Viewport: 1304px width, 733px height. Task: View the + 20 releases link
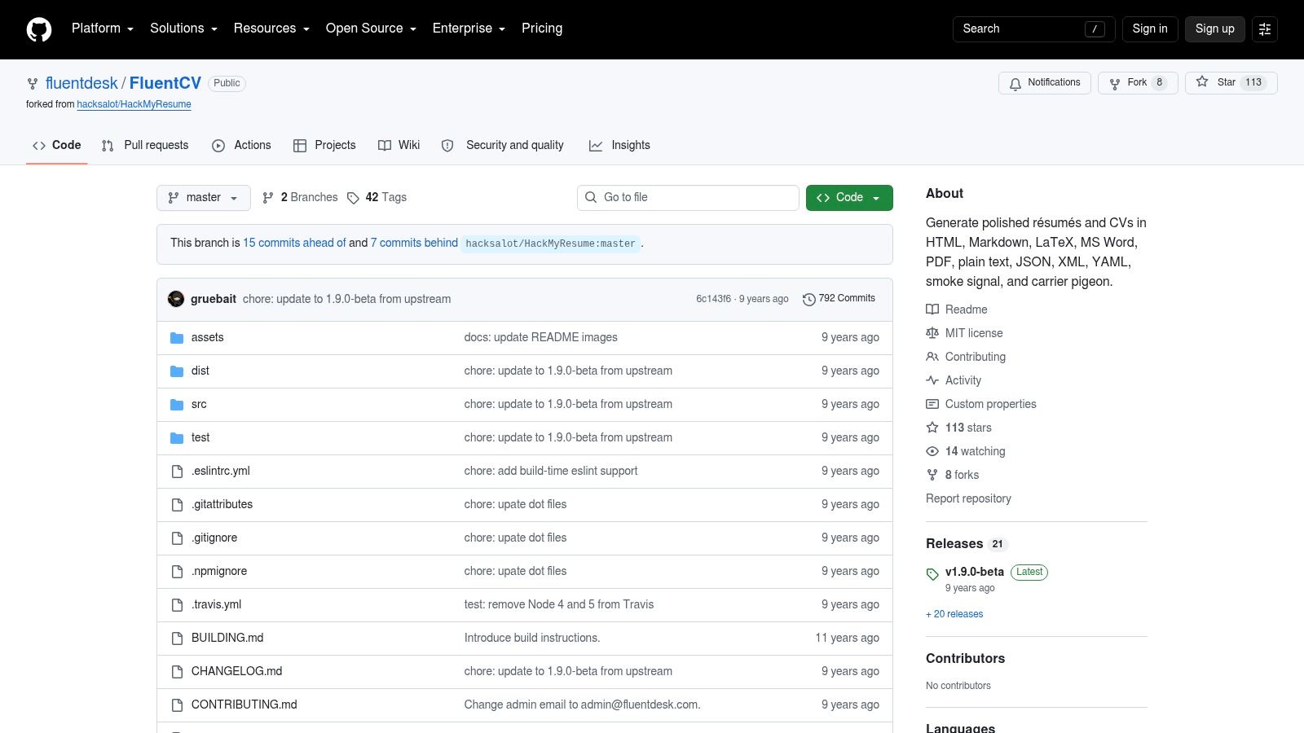point(954,614)
